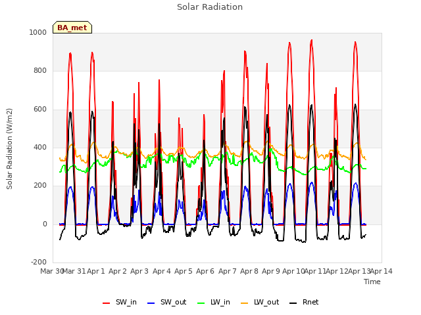This screenshot has width=421, height=315.
Task: Select the LW_out legend entry
Action: point(260,302)
